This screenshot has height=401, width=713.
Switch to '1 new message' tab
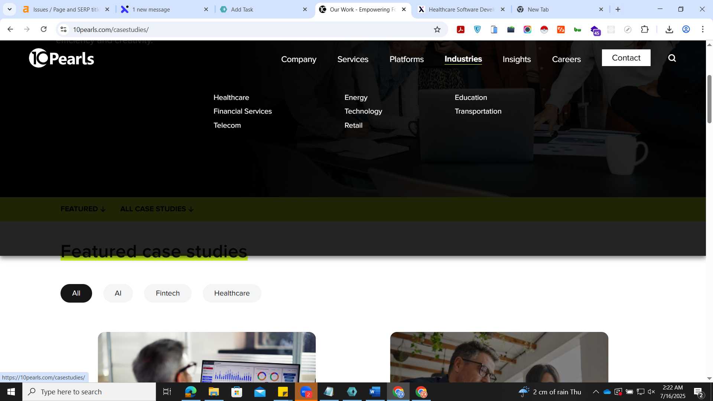click(165, 9)
